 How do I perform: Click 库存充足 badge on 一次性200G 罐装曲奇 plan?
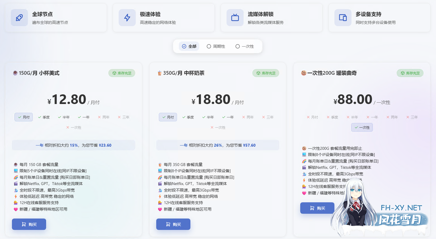410,73
